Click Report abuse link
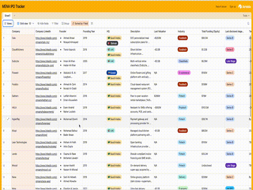 [x=221, y=7]
